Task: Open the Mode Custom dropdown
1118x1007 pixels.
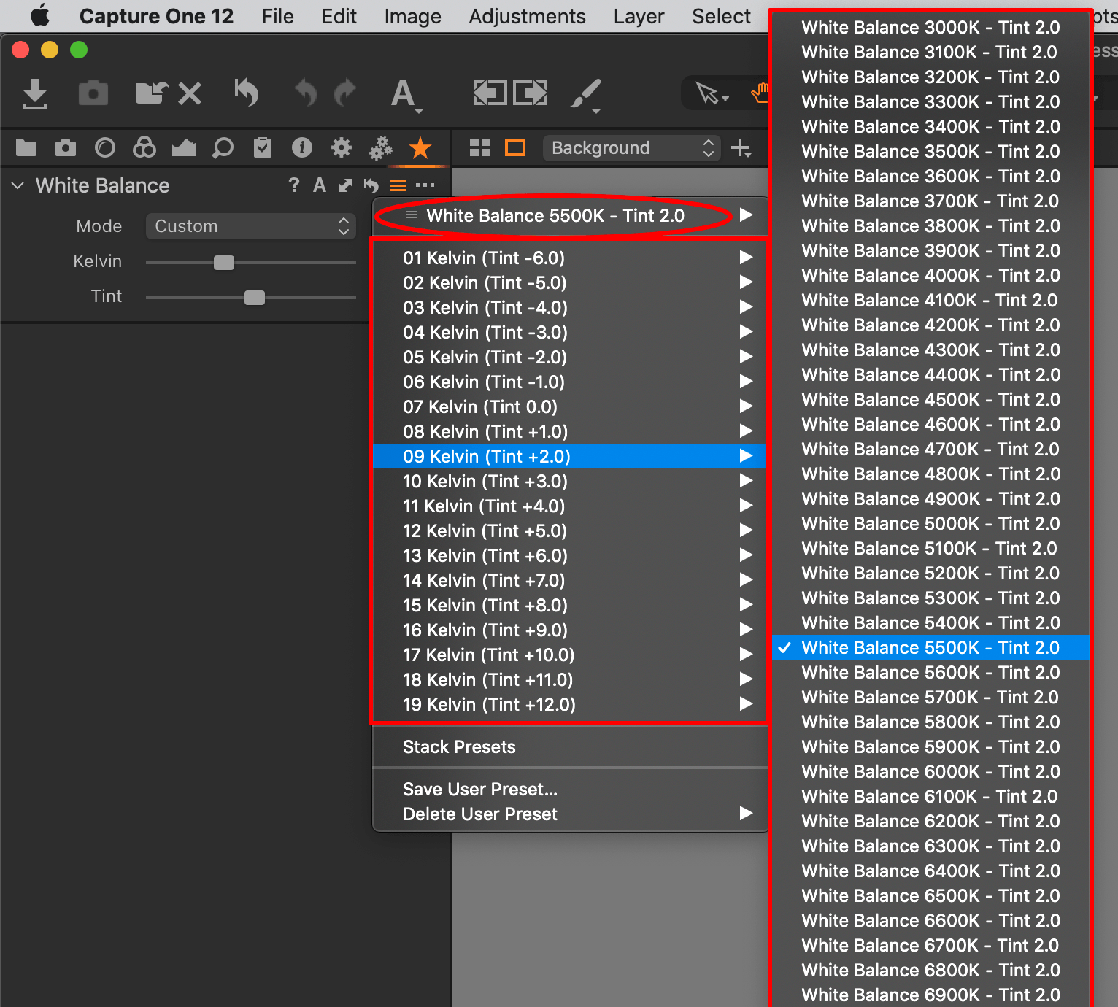Action: coord(250,226)
